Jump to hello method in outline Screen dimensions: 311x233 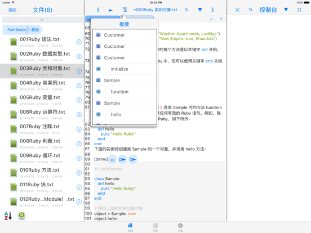pos(125,114)
